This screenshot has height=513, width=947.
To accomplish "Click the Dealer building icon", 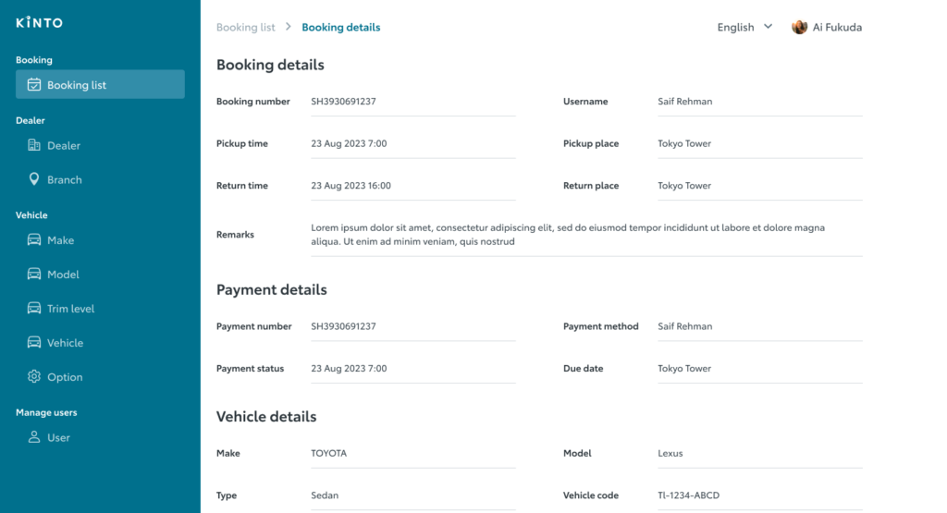I will tap(34, 145).
